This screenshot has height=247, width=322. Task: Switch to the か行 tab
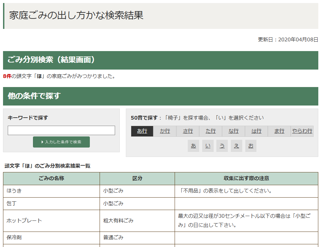tap(165, 131)
